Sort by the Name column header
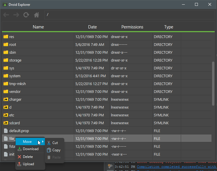 pyautogui.click(x=38, y=27)
